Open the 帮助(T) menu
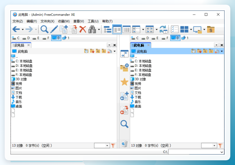The image size is (235, 165). tap(107, 21)
